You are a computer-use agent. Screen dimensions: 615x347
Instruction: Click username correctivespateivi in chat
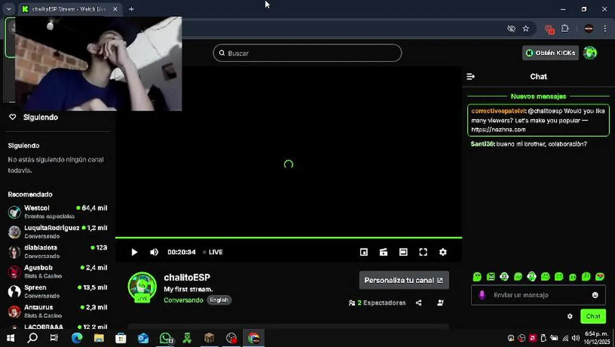click(498, 111)
